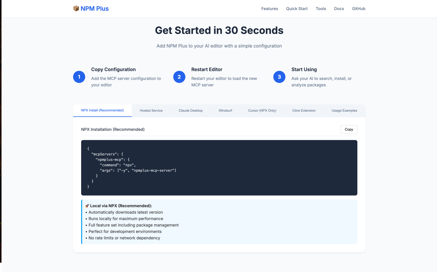Screen dimensions: 437x272
Task: Switch to the Hosted Service tab
Action: coord(151,111)
